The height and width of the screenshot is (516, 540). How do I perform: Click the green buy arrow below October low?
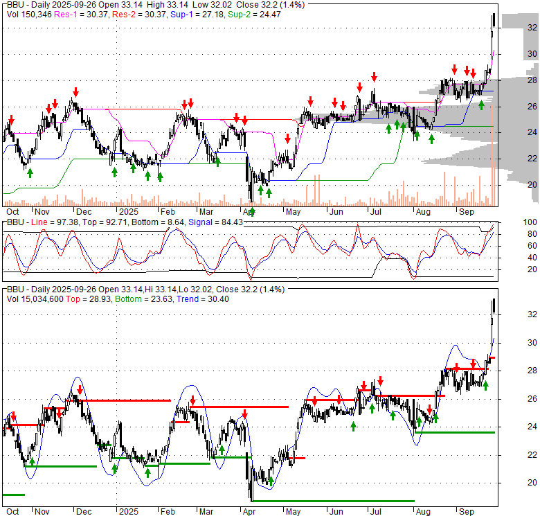tap(30, 173)
